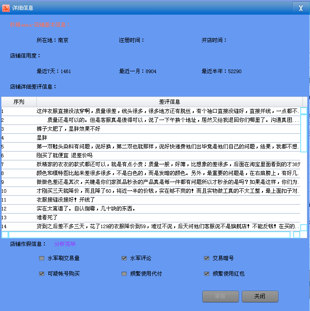Uncheck the 水军评论 checkbox
The height and width of the screenshot is (311, 310).
click(124, 258)
